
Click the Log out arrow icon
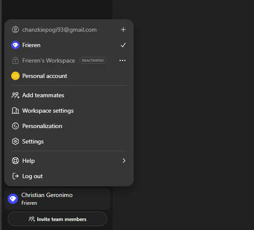pos(15,176)
